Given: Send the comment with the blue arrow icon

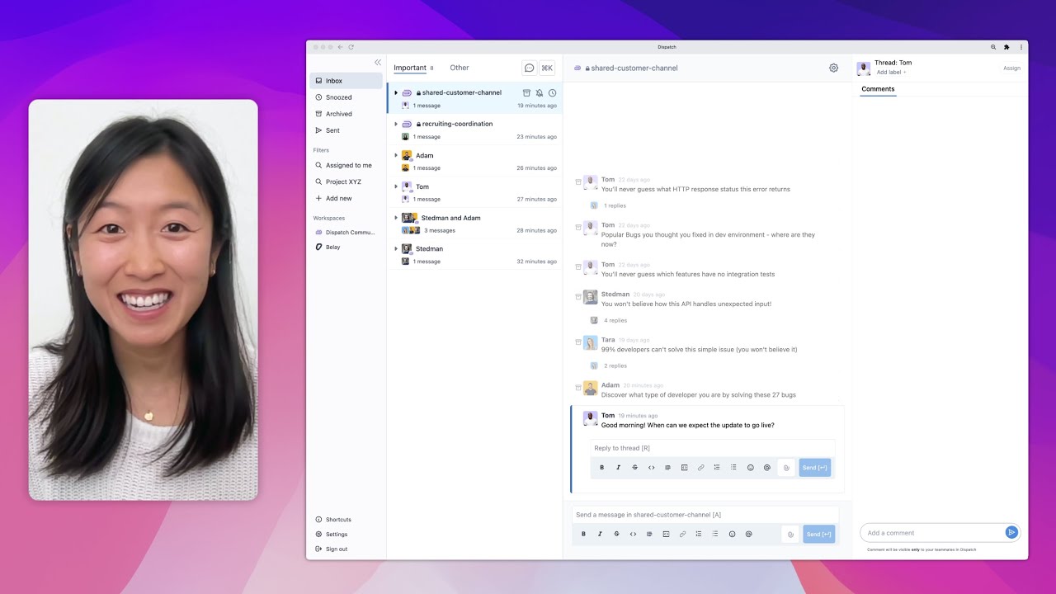Looking at the screenshot, I should [x=1011, y=533].
